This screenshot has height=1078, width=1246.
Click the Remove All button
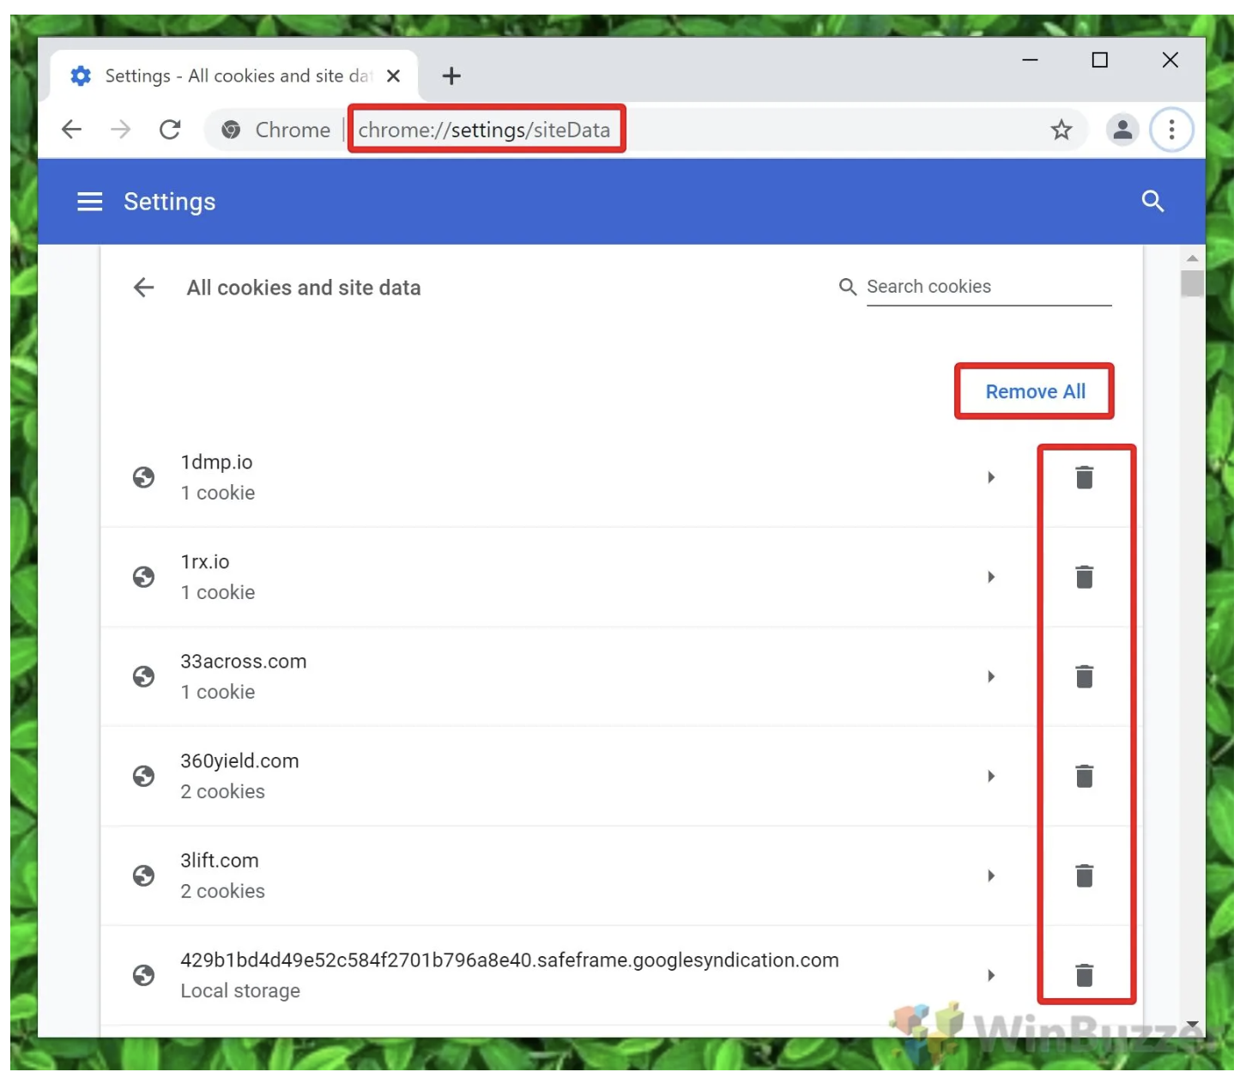click(1035, 391)
